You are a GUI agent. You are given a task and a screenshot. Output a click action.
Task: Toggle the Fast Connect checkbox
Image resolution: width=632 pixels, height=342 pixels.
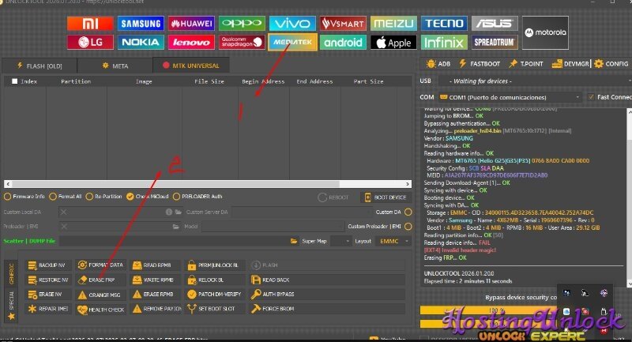click(x=591, y=97)
